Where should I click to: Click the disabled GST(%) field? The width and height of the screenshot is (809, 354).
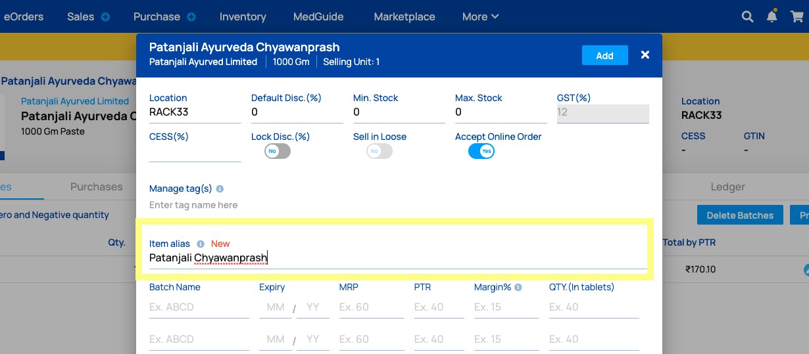602,112
